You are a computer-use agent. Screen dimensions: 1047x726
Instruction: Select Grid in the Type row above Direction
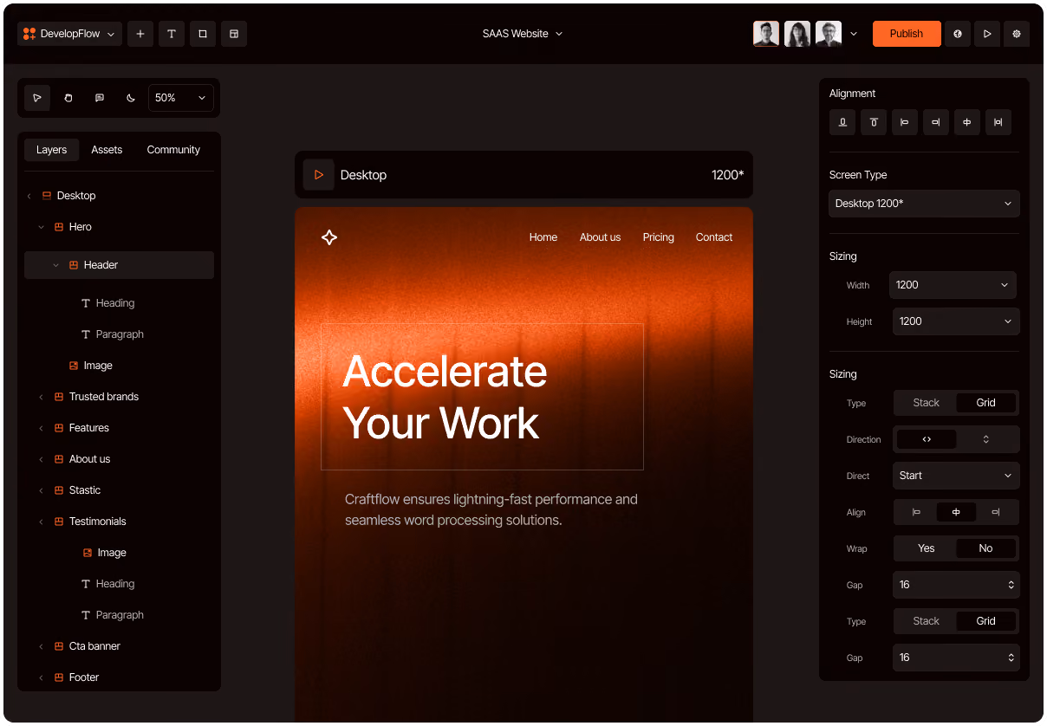coord(986,403)
